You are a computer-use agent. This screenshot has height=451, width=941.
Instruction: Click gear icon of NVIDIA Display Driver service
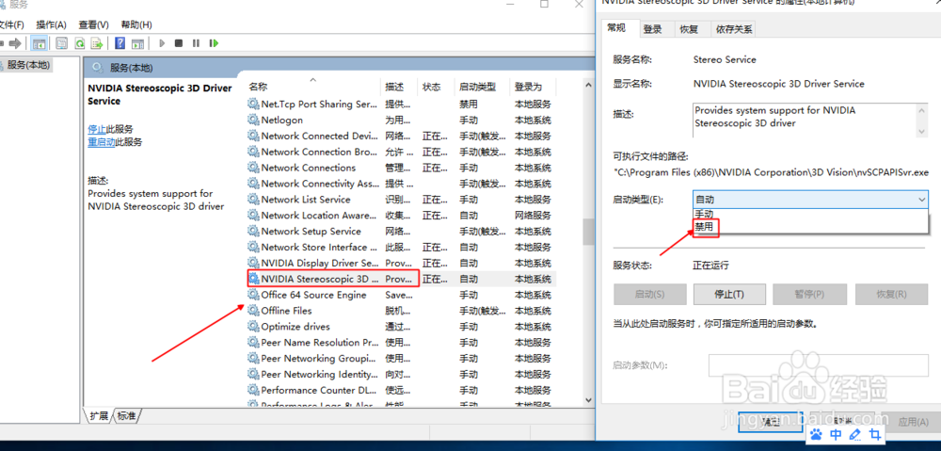[x=253, y=263]
